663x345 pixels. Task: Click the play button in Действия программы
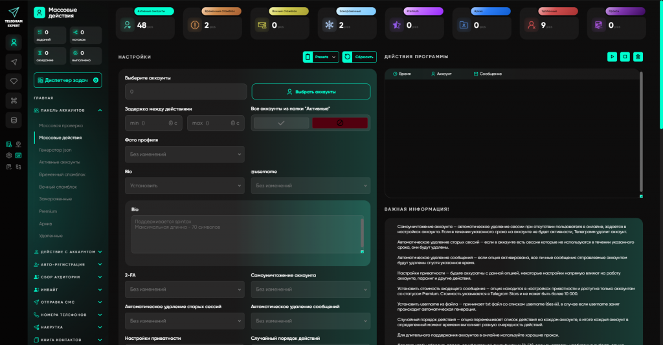612,57
